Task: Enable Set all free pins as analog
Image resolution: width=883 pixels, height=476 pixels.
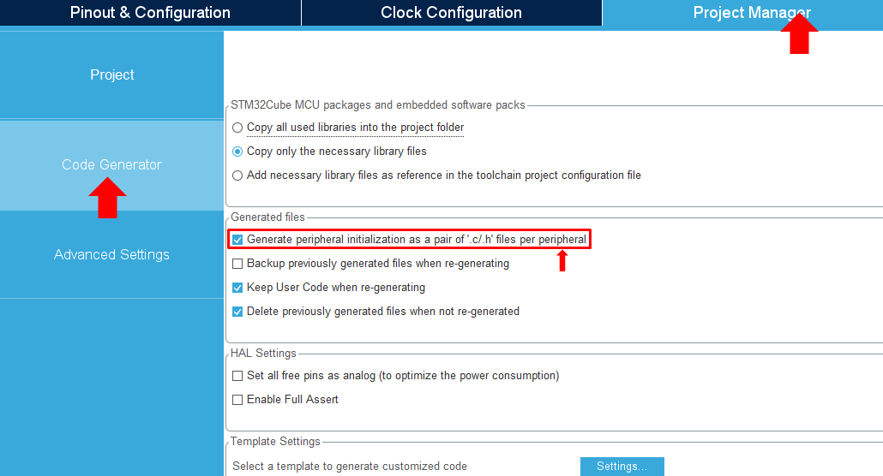Action: [x=238, y=376]
